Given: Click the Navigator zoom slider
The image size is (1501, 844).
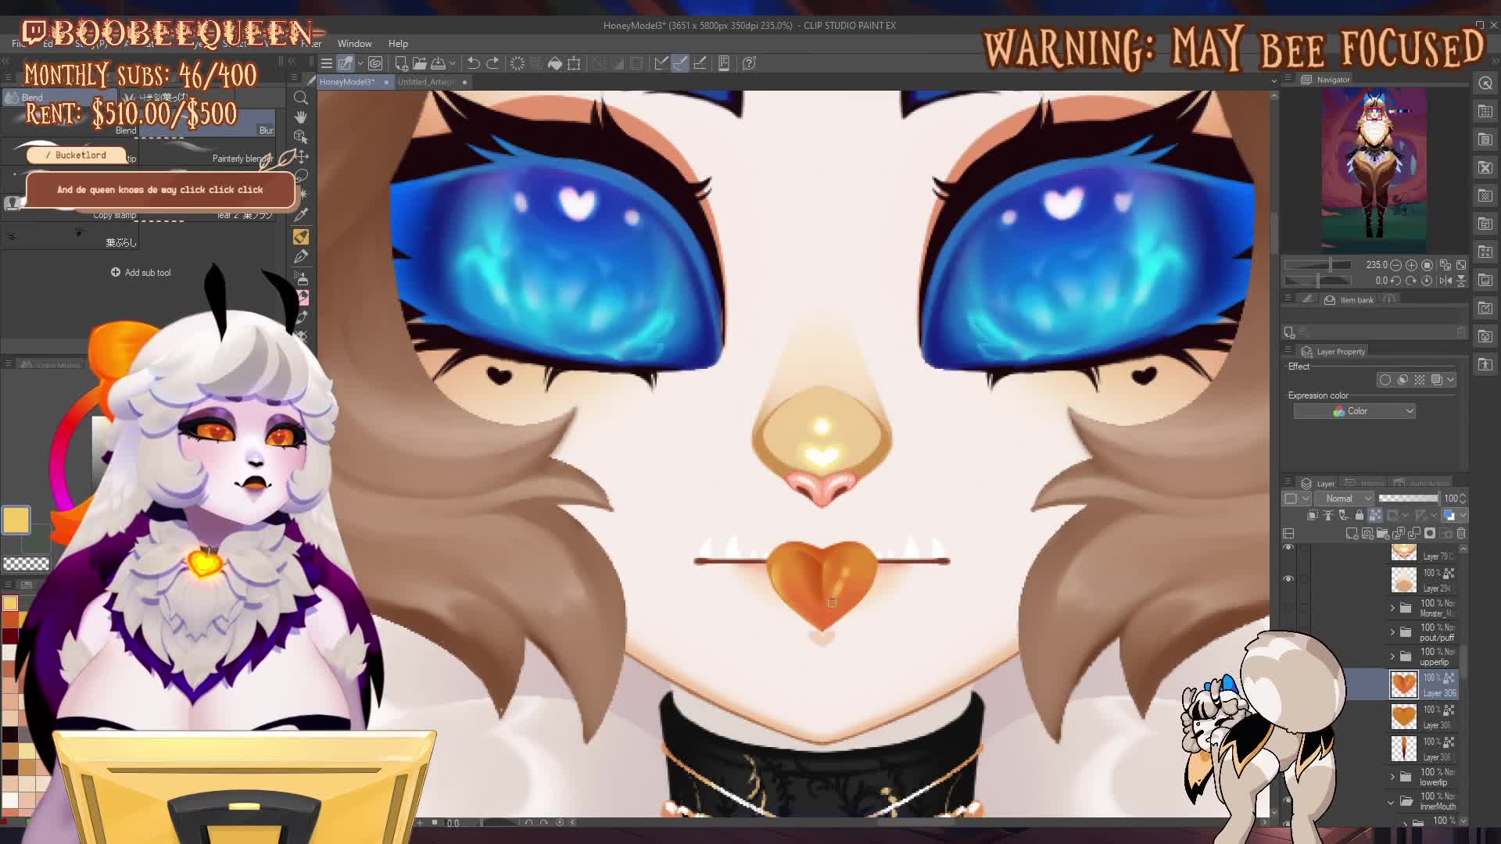Looking at the screenshot, I should (1318, 266).
